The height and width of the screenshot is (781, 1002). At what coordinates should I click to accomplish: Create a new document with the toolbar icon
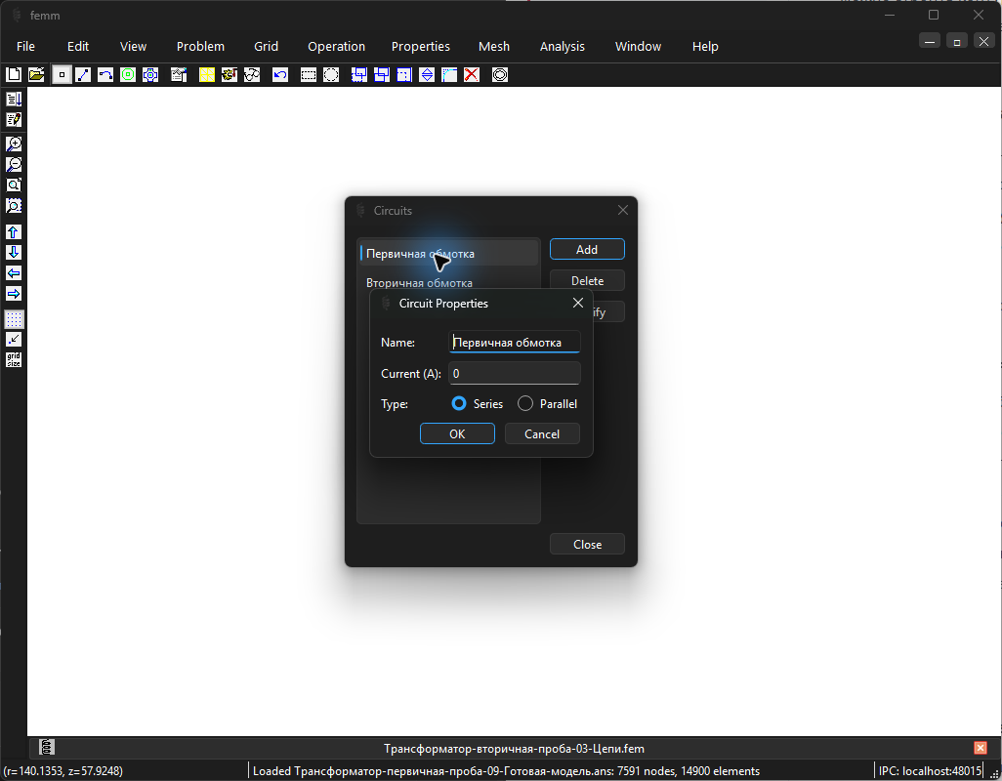pos(14,75)
